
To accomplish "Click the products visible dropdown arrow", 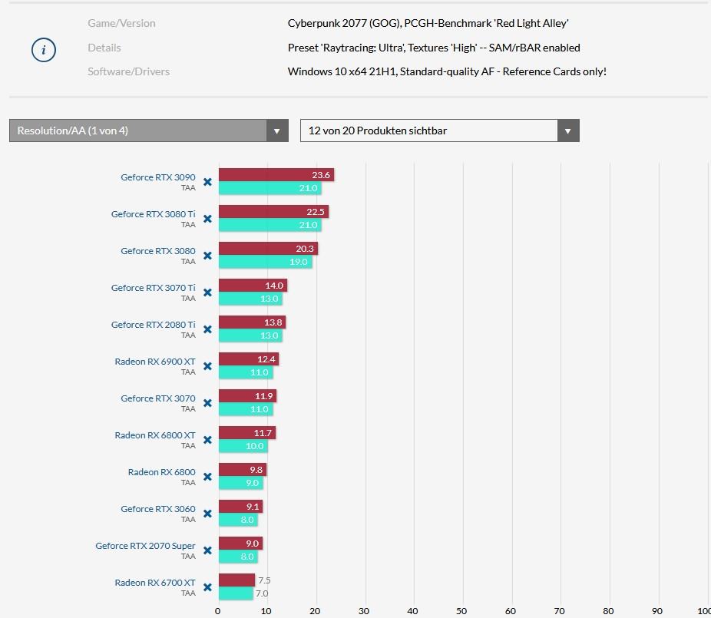I will tap(568, 131).
